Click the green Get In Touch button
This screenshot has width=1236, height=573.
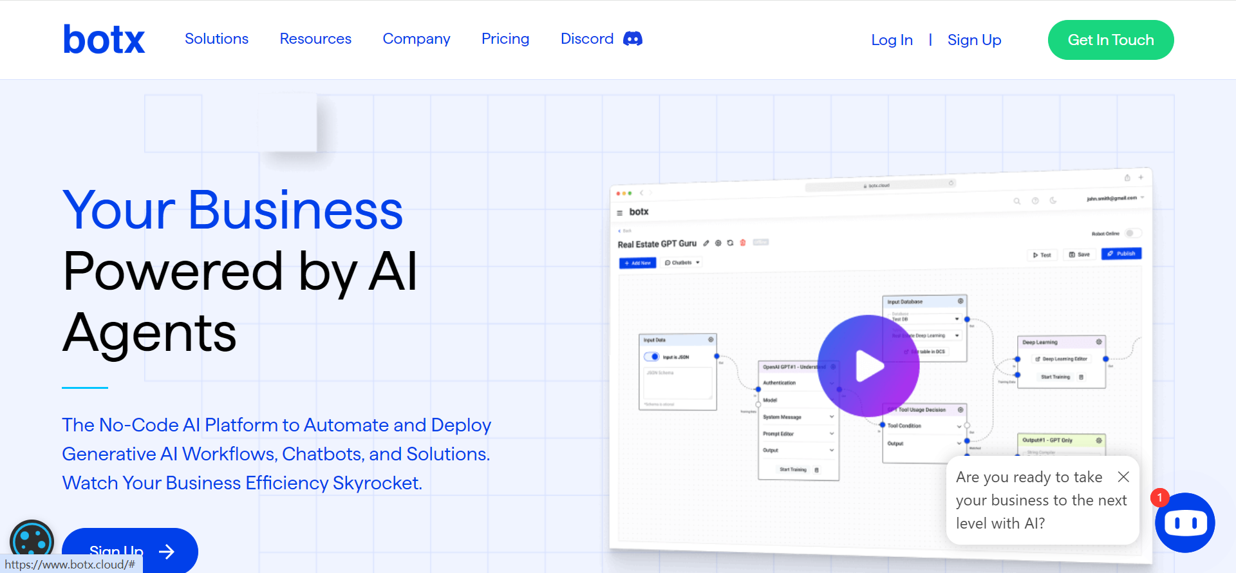point(1110,40)
